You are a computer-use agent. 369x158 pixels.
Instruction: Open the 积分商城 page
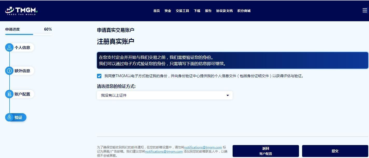244,11
